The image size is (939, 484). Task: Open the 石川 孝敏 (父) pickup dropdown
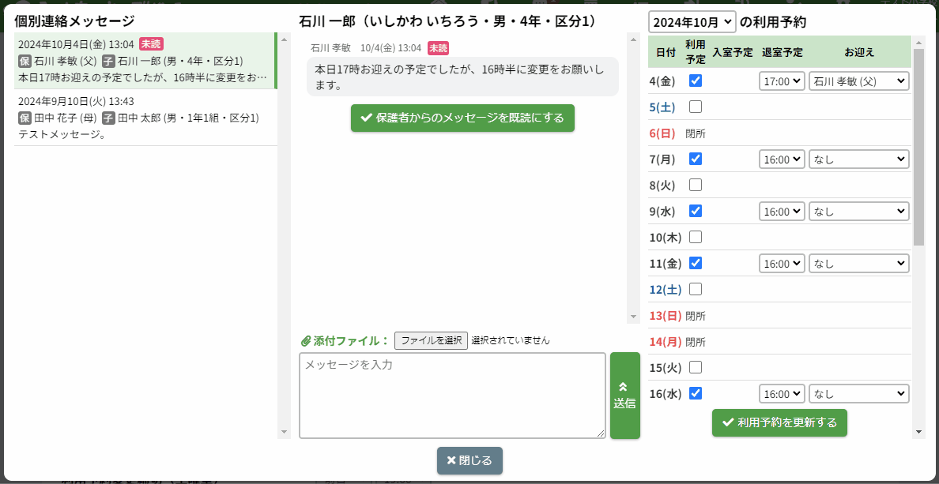click(858, 81)
